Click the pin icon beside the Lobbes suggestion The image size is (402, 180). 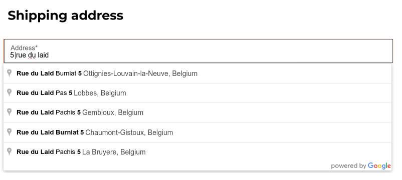[9, 92]
